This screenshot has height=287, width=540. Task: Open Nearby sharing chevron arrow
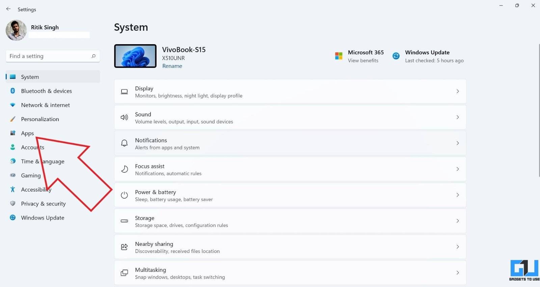458,247
